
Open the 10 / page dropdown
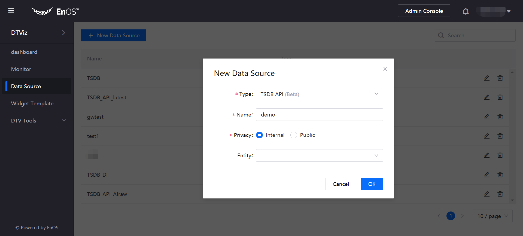tap(492, 216)
